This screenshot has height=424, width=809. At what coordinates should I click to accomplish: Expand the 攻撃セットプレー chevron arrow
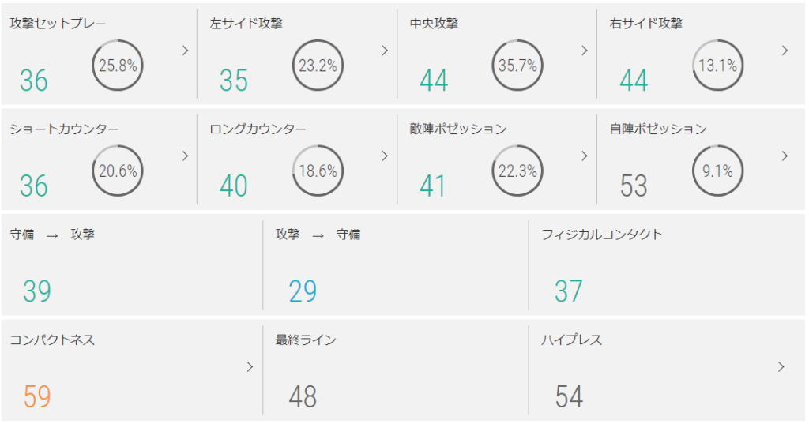point(186,51)
